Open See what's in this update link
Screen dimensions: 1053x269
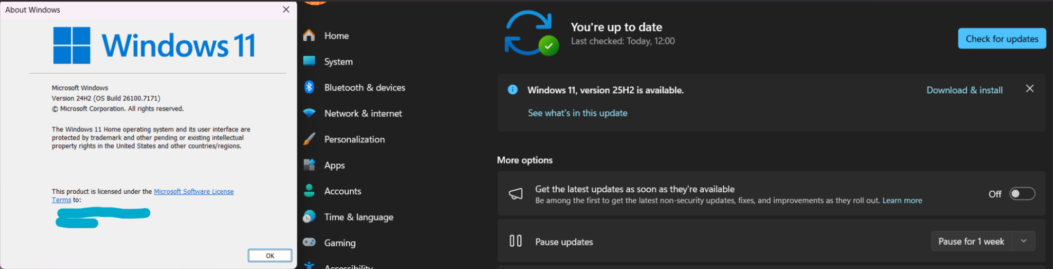[577, 113]
